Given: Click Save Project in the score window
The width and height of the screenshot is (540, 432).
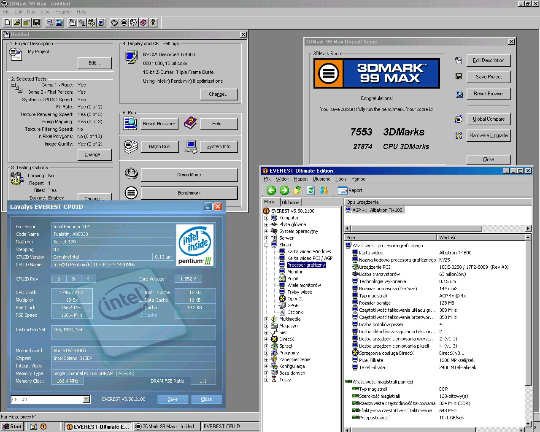Looking at the screenshot, I should pyautogui.click(x=489, y=77).
